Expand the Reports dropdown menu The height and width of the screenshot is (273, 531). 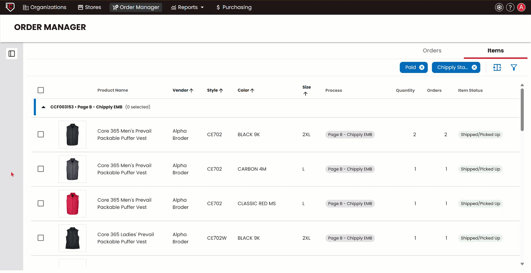pyautogui.click(x=187, y=7)
